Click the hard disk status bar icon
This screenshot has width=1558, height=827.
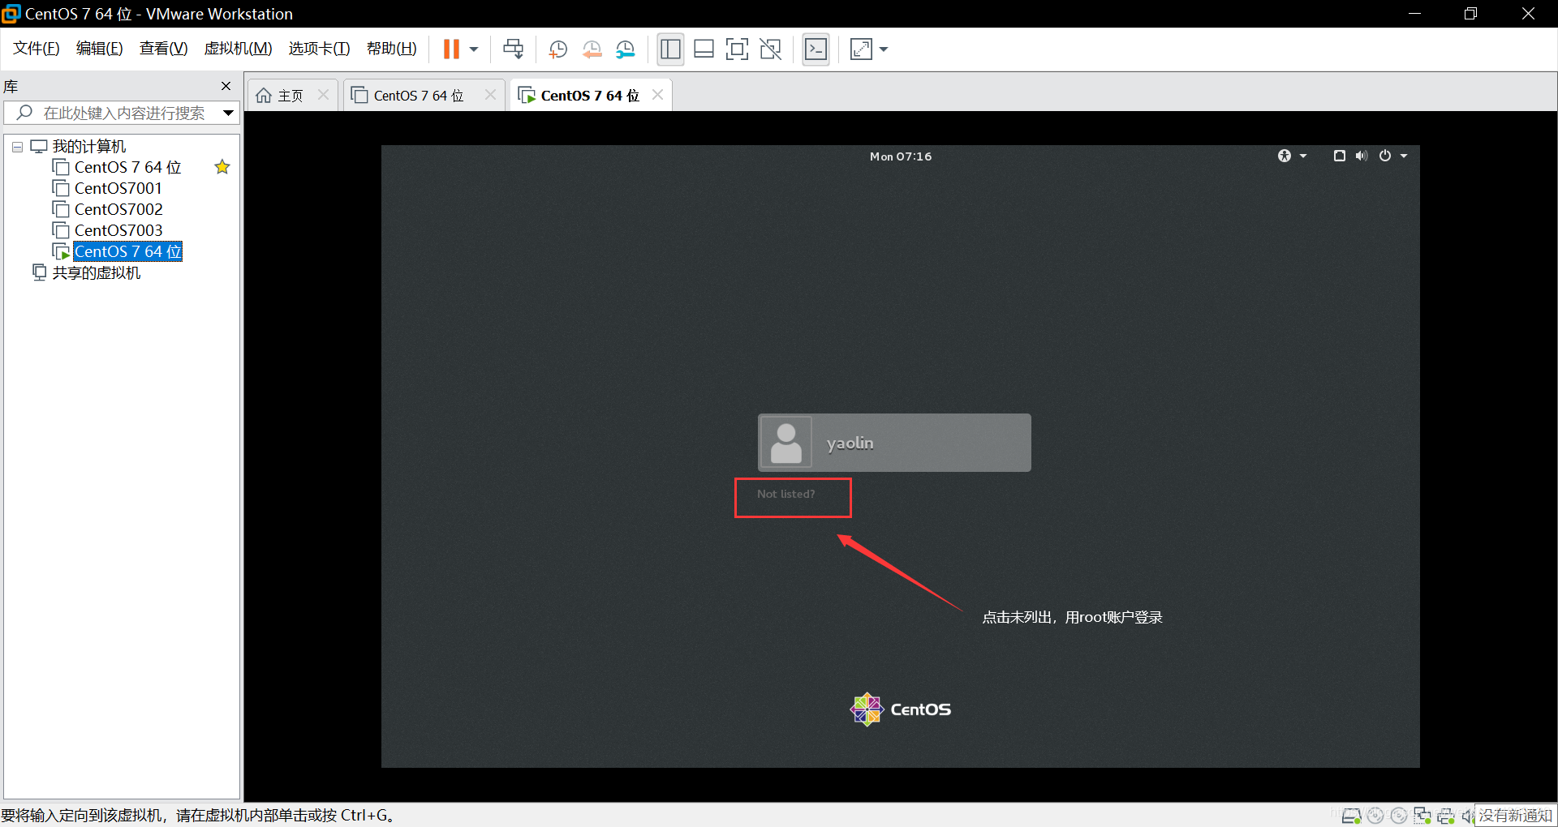(1351, 816)
